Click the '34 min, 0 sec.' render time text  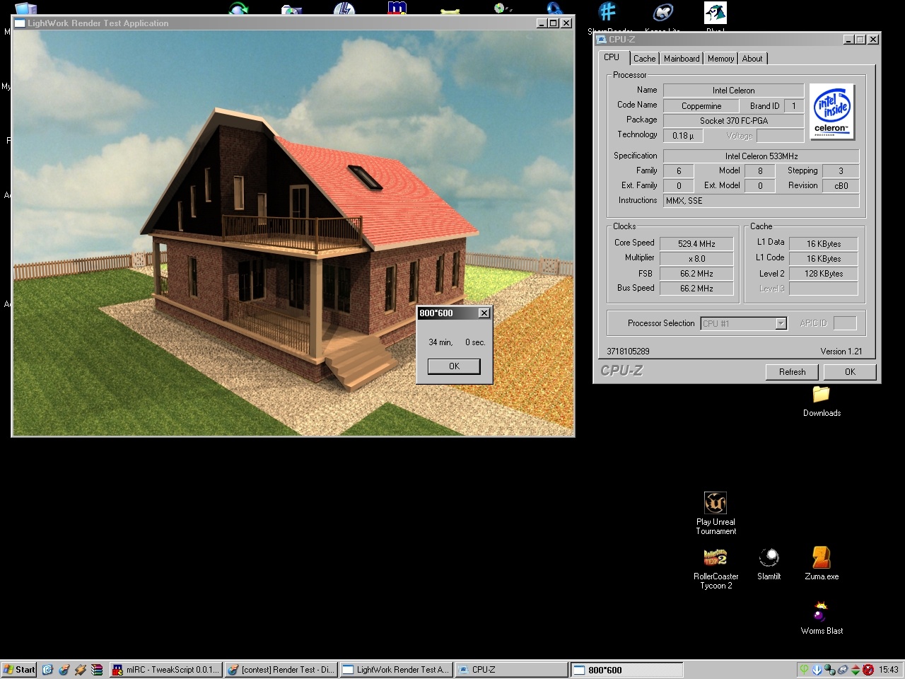tap(457, 342)
